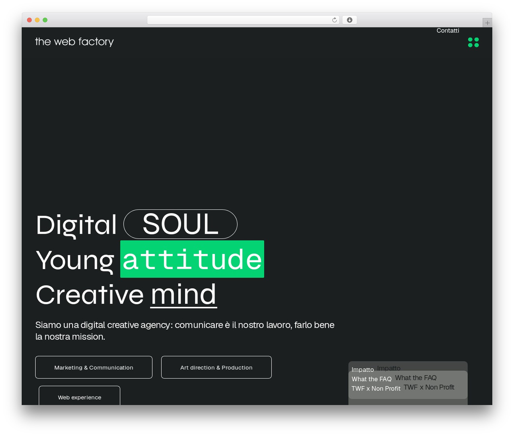
Task: Click the outlined 'SOUL' word
Action: click(180, 224)
